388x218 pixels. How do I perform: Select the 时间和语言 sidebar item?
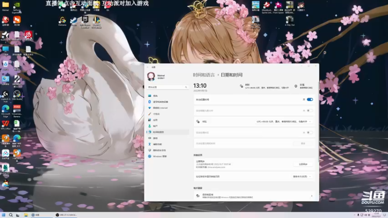click(168, 132)
